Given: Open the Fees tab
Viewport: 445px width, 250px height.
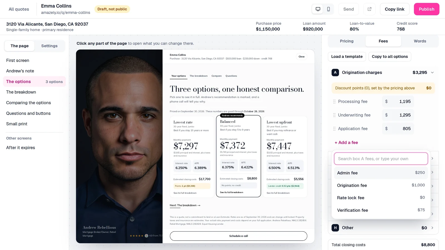Looking at the screenshot, I should pyautogui.click(x=383, y=41).
